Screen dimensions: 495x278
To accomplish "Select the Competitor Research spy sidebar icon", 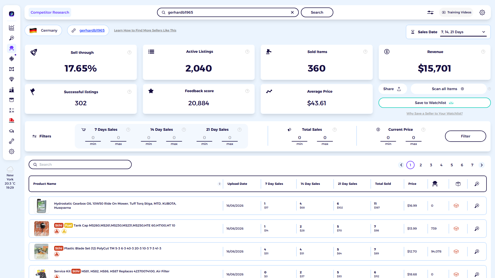I will pyautogui.click(x=12, y=48).
